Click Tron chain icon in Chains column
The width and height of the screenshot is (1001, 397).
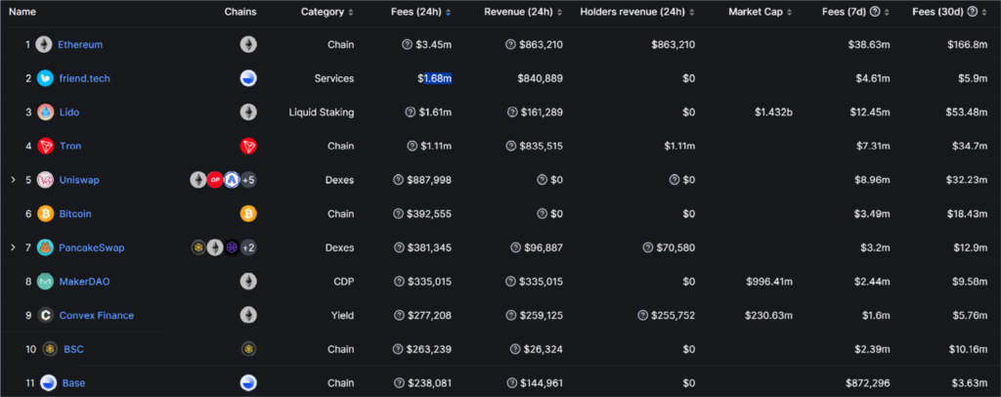click(248, 146)
